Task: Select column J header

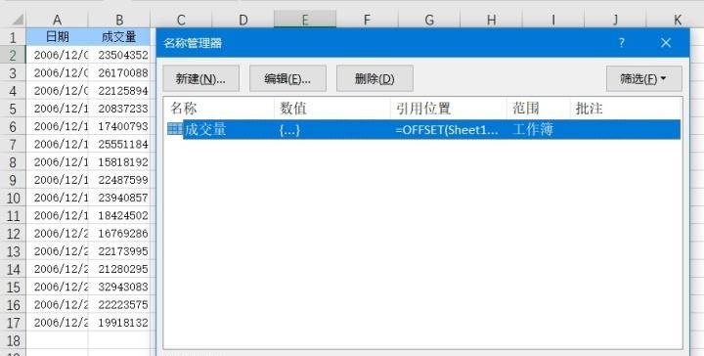Action: (615, 20)
